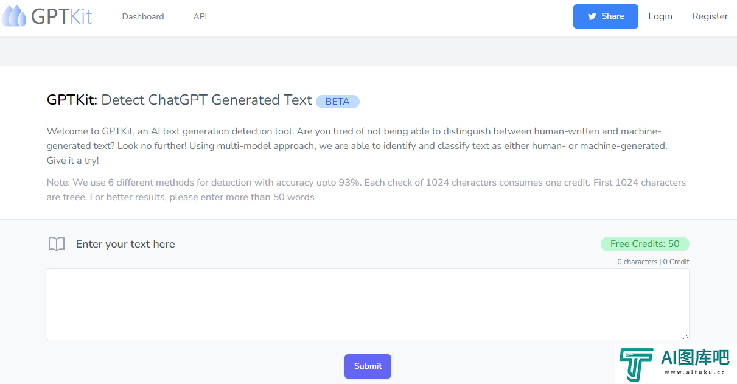Click the Free Credits: 50 badge

(x=644, y=244)
